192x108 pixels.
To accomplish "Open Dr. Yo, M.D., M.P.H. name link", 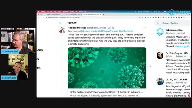I will click(177, 79).
